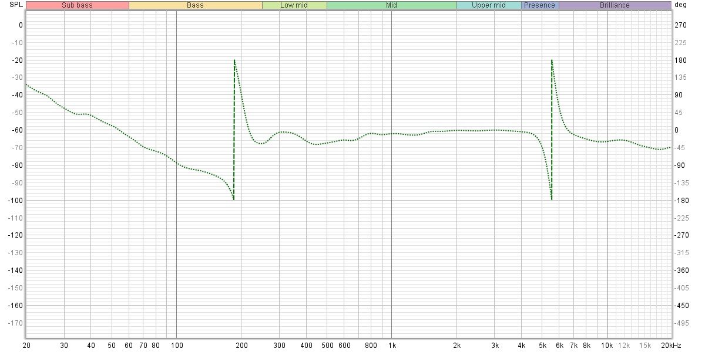The image size is (705, 352).
Task: Click the 2k tick on frequency axis
Action: point(456,346)
